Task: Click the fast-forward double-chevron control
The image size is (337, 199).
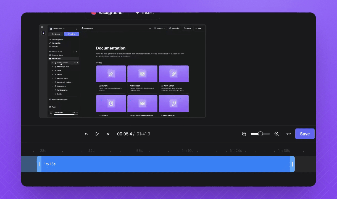Action: [108, 134]
